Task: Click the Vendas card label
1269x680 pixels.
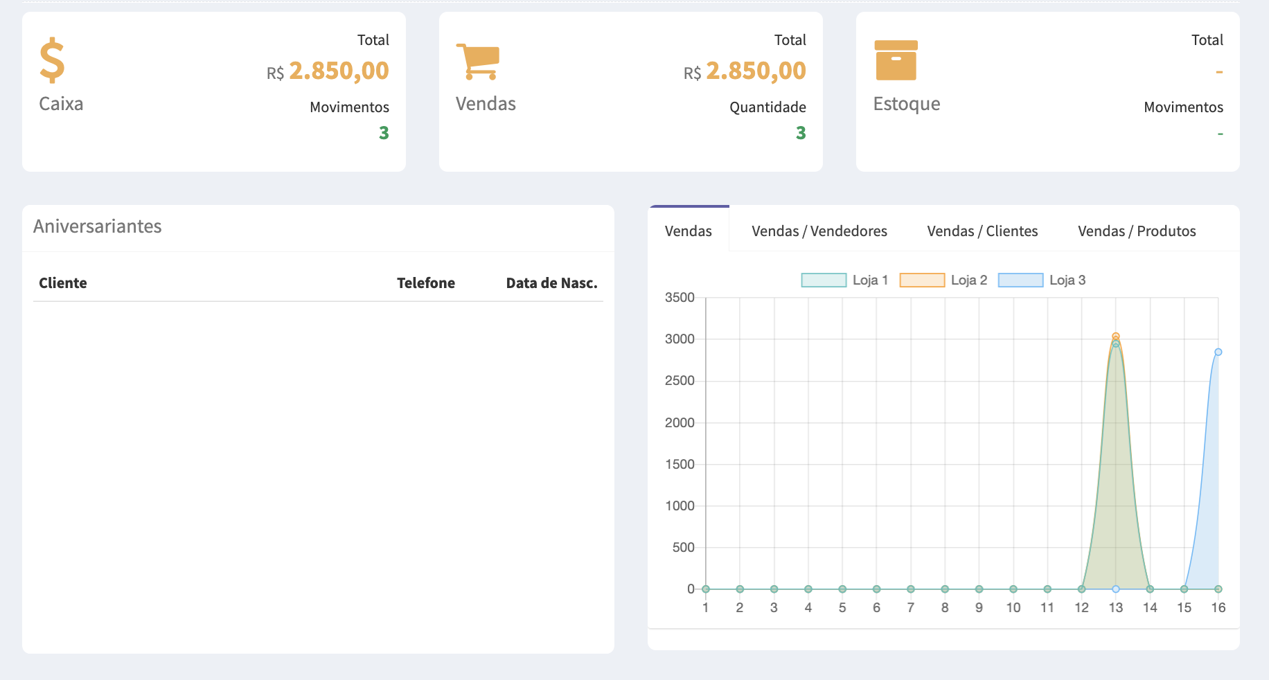Action: click(x=486, y=104)
